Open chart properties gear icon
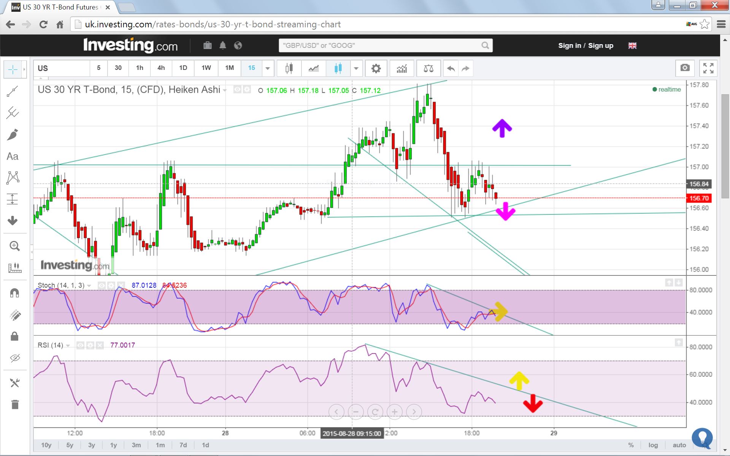Viewport: 730px width, 456px height. point(376,68)
